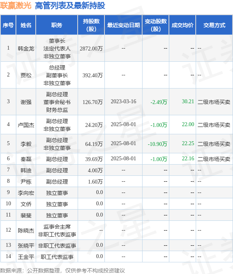Image resolution: width=233 pixels, height=274 pixels.
Task: Click the holding value 24.20万
Action: 94,125
